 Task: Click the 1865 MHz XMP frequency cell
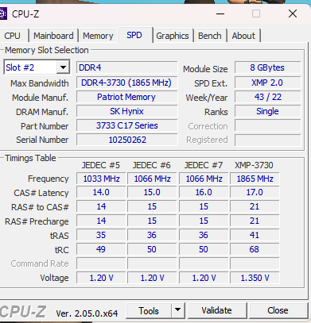pos(255,179)
